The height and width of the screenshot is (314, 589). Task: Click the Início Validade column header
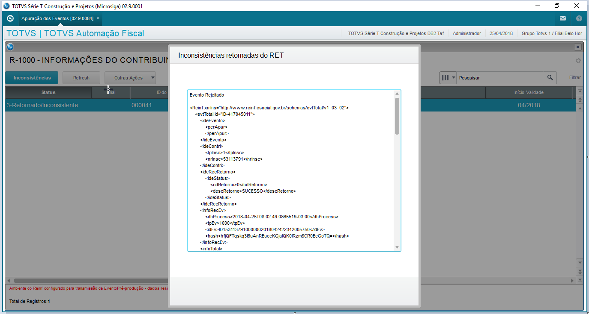[x=529, y=92]
